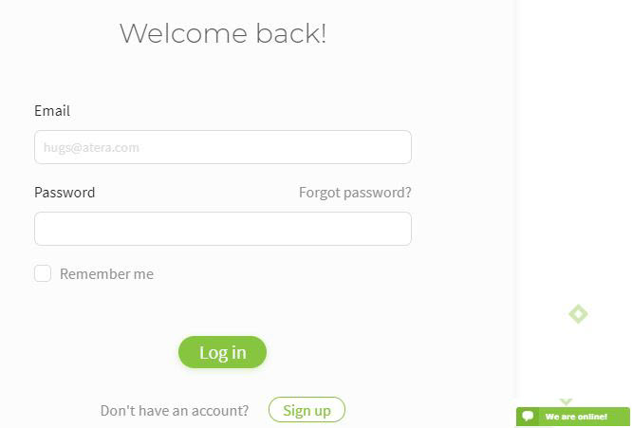Open the Forgot password? link
632x428 pixels.
point(355,193)
